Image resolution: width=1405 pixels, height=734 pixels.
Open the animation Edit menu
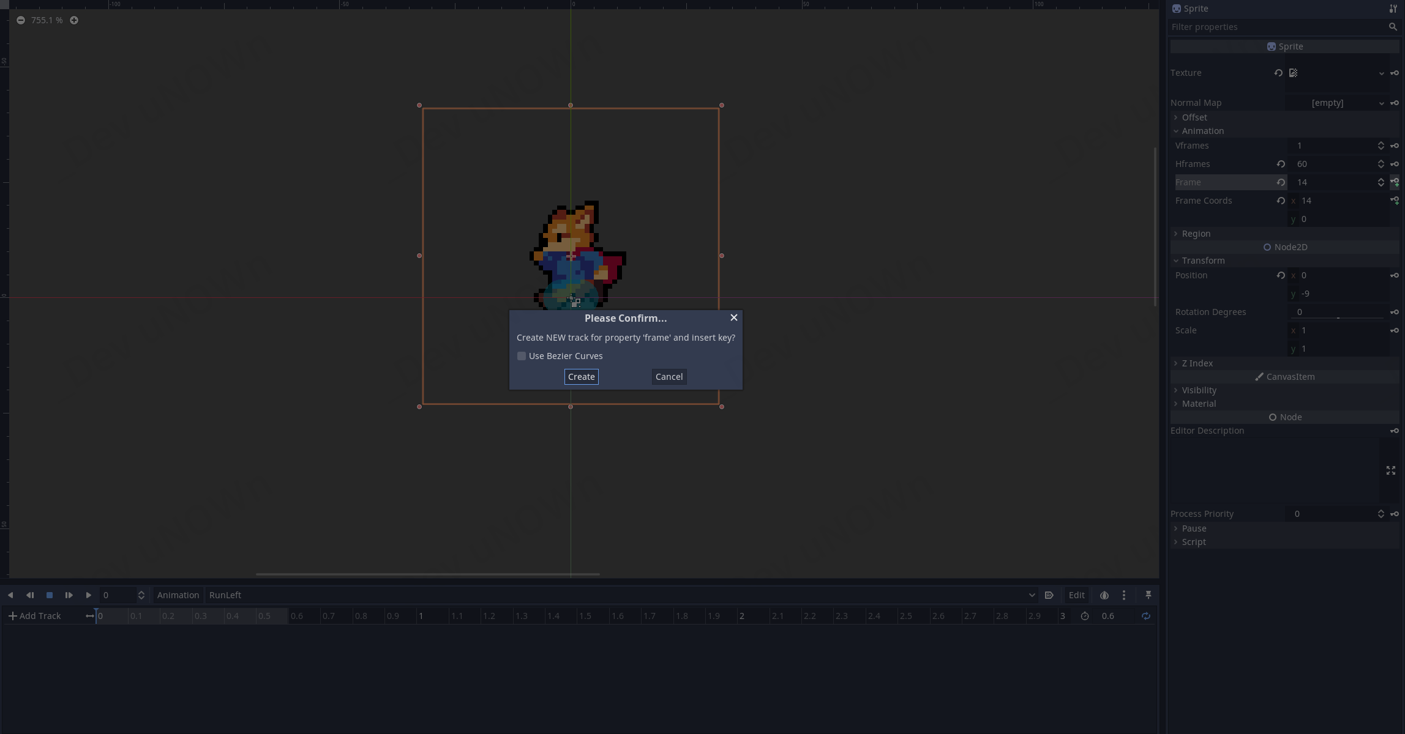click(1076, 595)
